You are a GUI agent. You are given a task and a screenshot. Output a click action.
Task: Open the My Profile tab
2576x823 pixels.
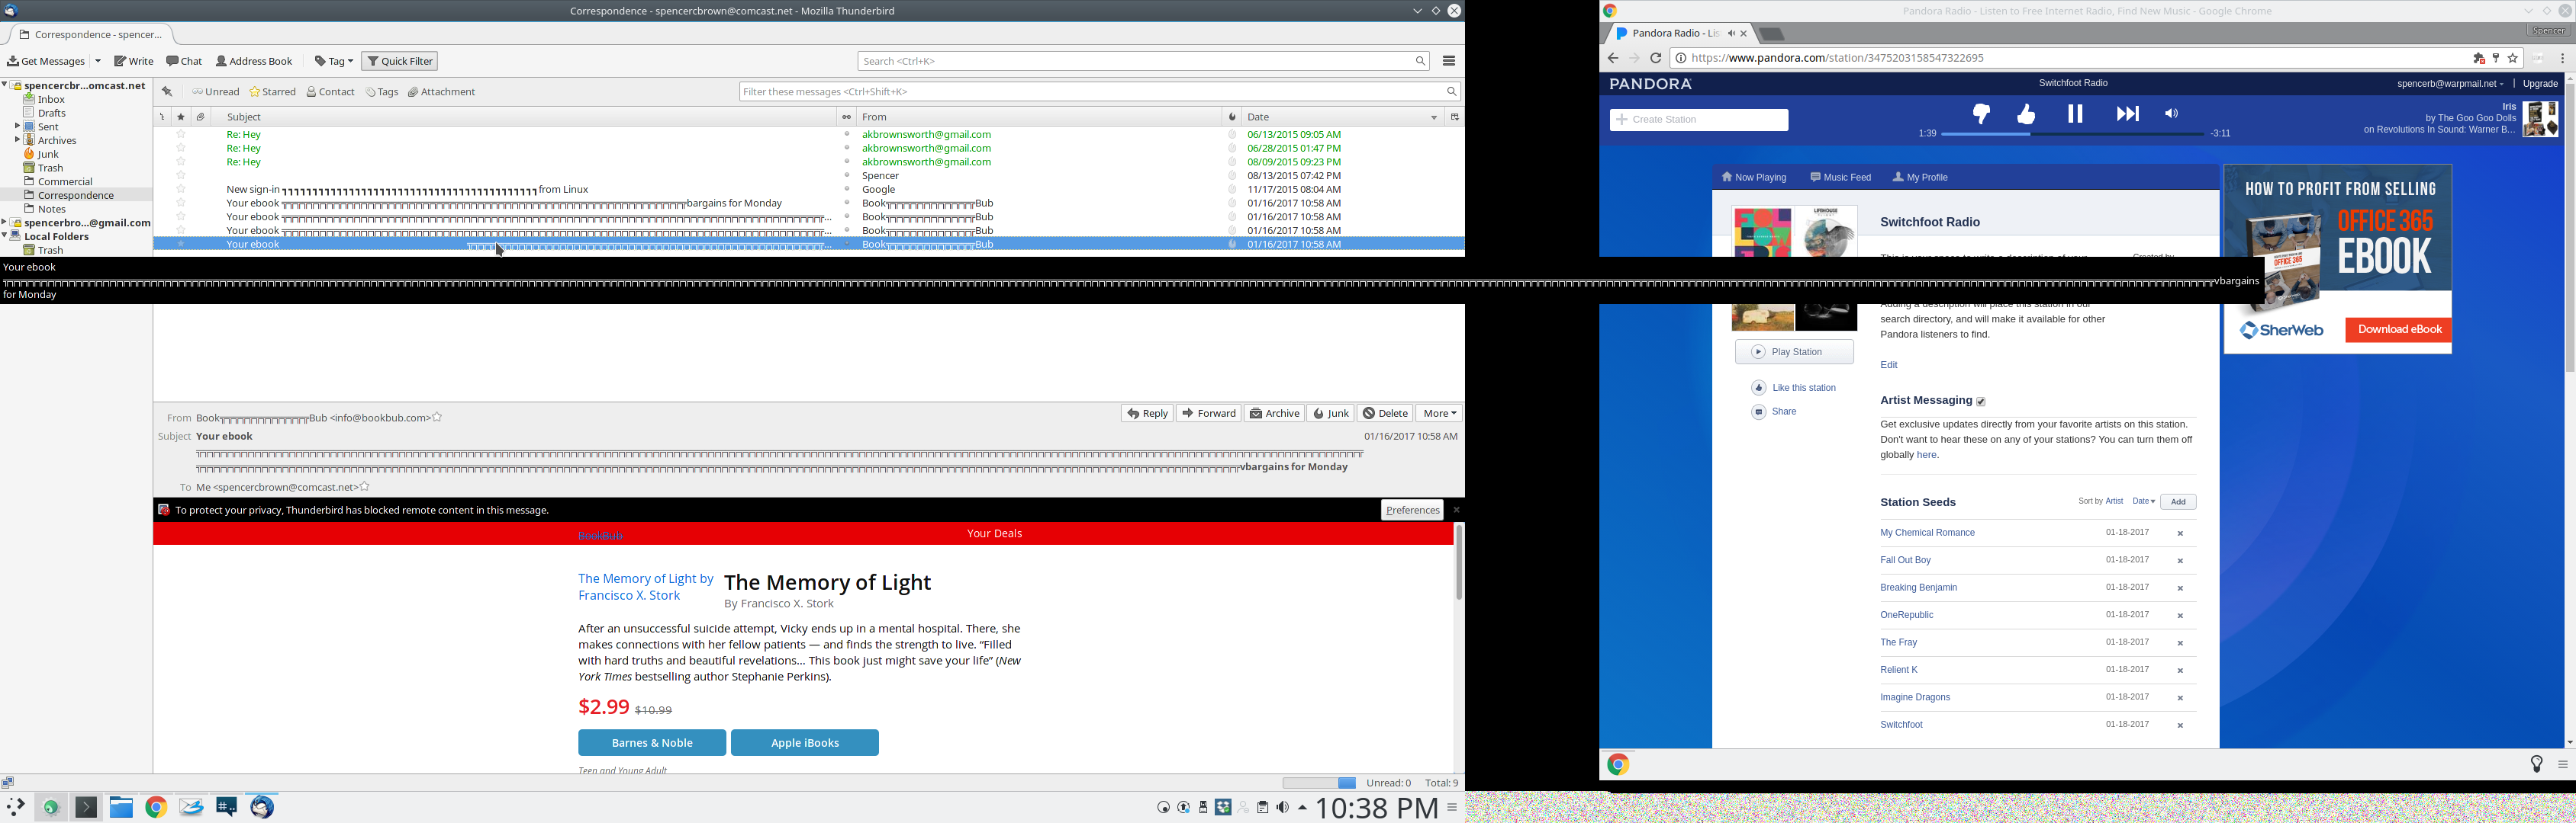point(1920,178)
